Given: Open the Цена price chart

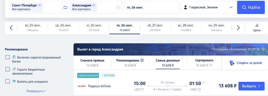Looking at the screenshot, I should [257, 28].
